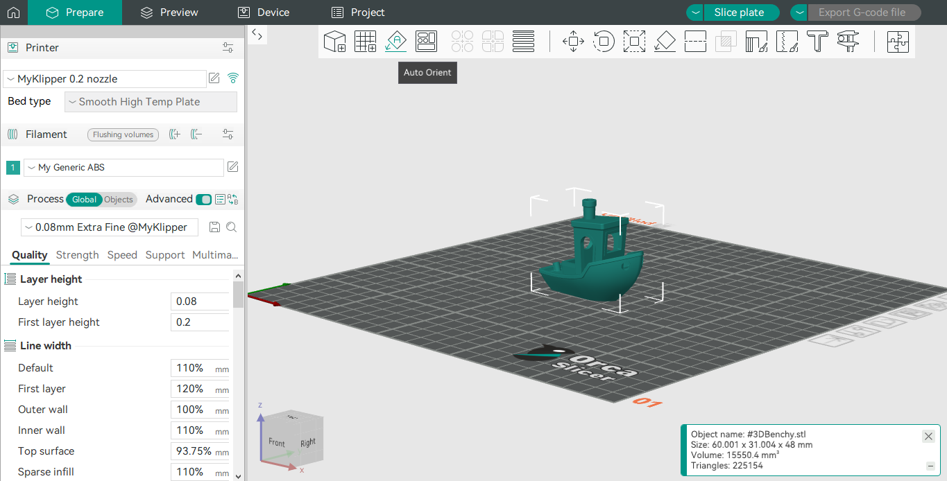Screen dimensions: 947x481
Task: Click the filament 1 color swatch
Action: coord(13,167)
